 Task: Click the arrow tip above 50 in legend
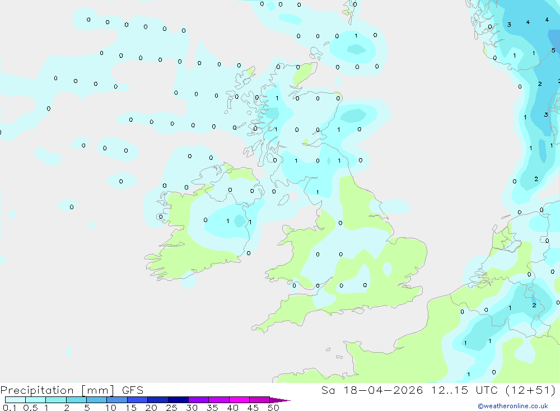[x=280, y=400]
